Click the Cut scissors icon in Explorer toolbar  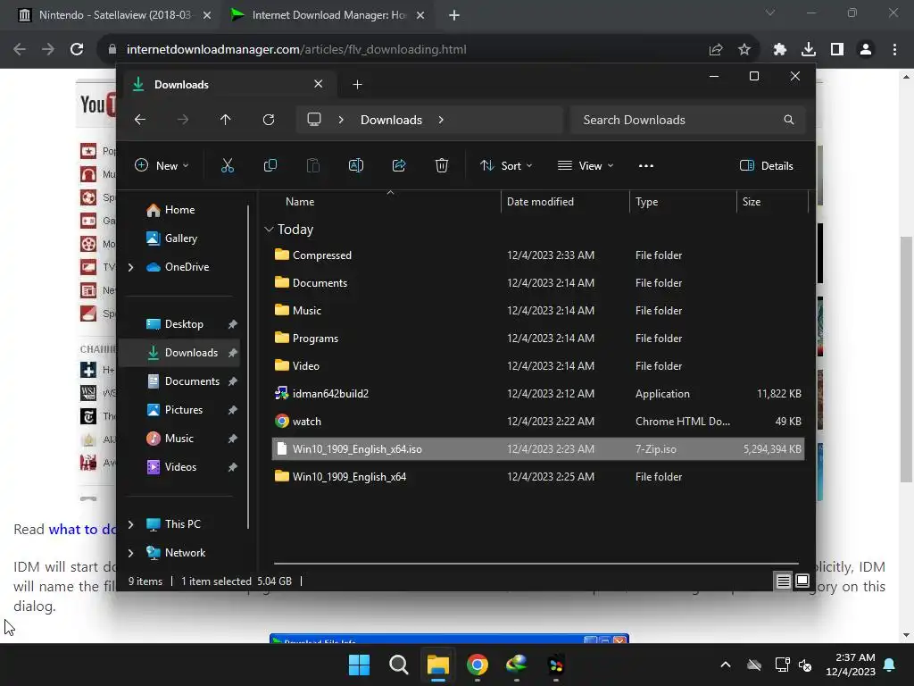[228, 165]
